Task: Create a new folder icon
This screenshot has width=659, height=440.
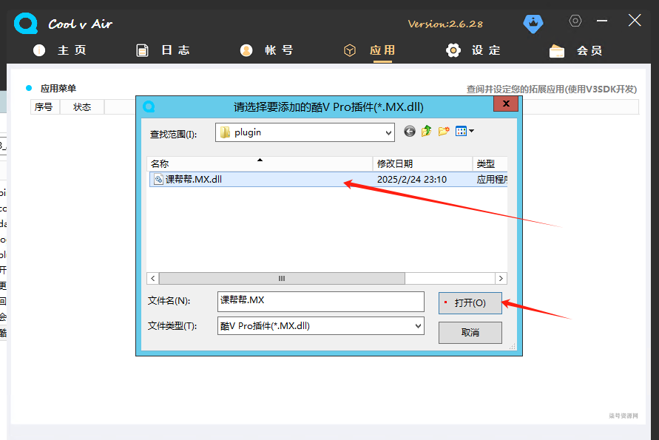Action: click(444, 132)
